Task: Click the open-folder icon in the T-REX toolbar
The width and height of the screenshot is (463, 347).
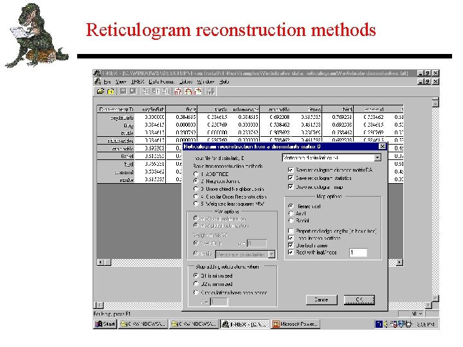Action: [100, 91]
